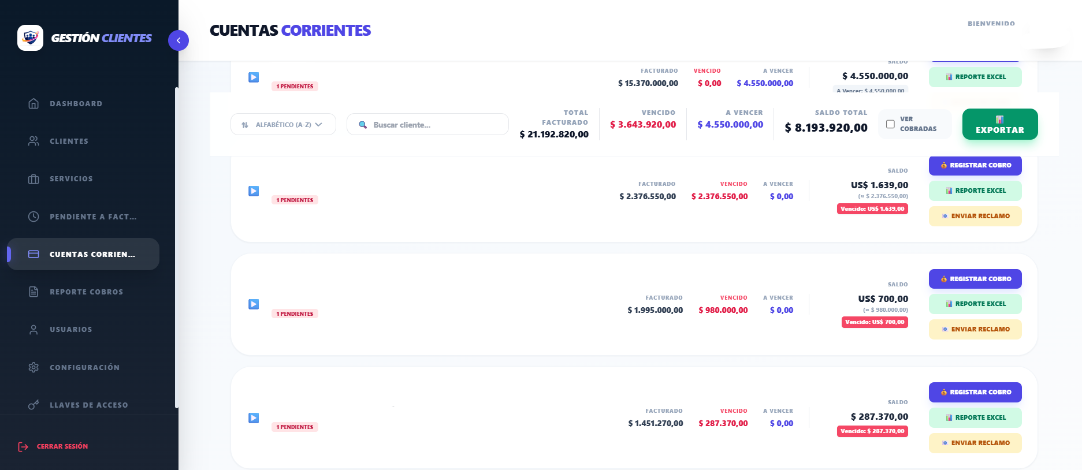Expand the US$ 700,00 account row
The image size is (1082, 470).
[x=254, y=304]
